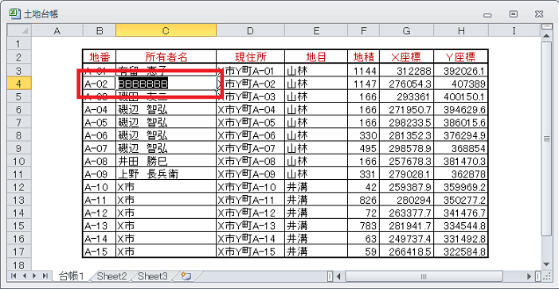
Task: Select row 4 header
Action: (20, 84)
